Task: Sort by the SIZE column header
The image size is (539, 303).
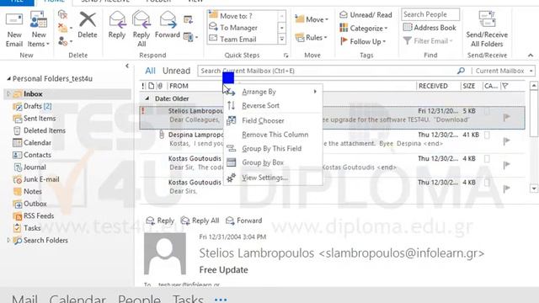Action: 468,86
